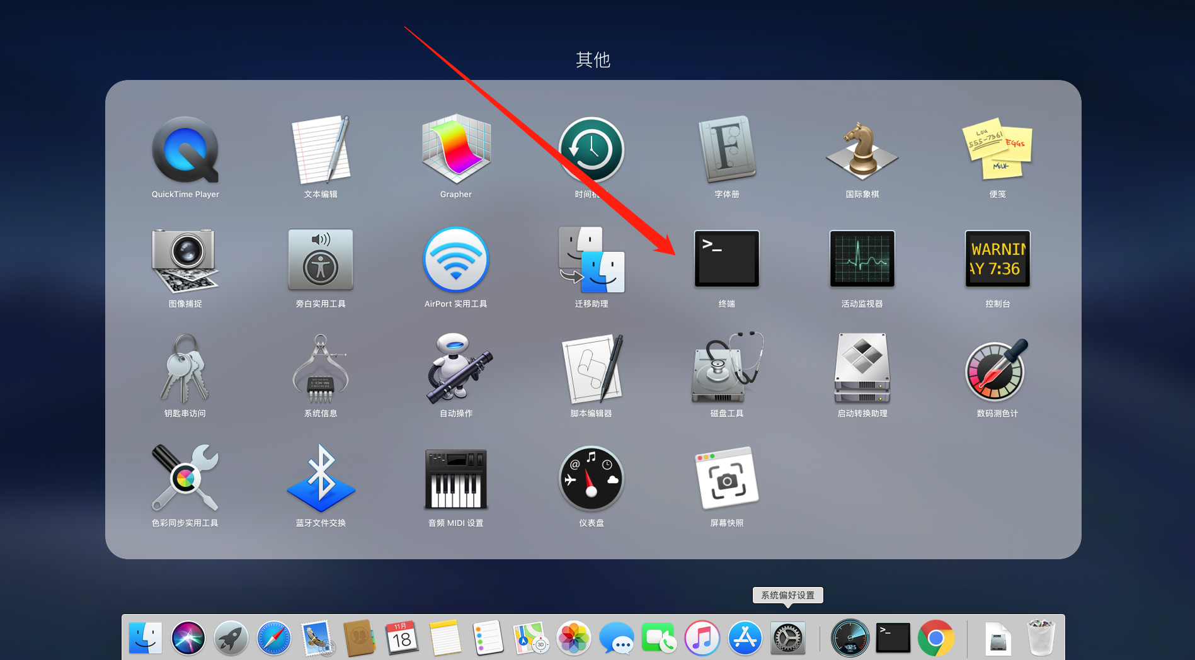
Task: Open 终端 Terminal in the Launchpad folder
Action: click(x=727, y=259)
